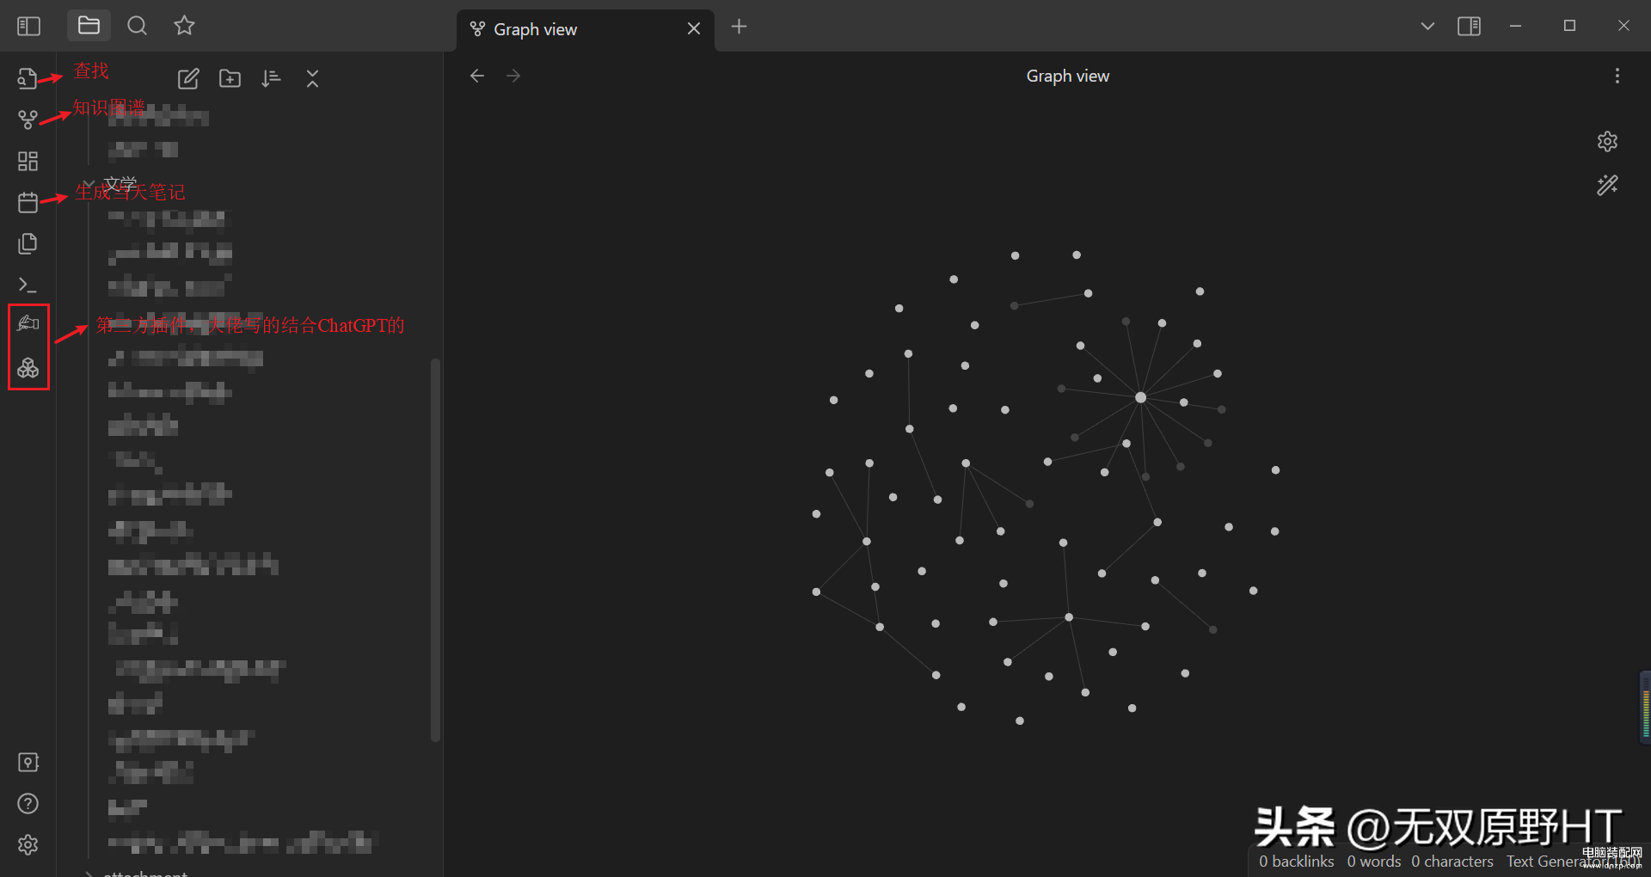This screenshot has height=877, width=1651.
Task: Open the file explorer folder tab
Action: coord(89,26)
